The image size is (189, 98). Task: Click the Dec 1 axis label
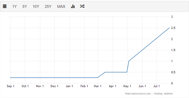tap(54, 86)
